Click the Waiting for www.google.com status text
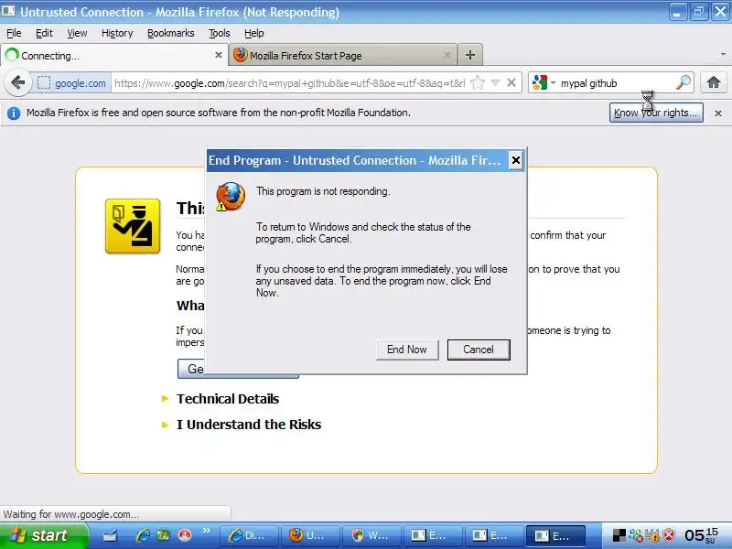 tap(71, 514)
